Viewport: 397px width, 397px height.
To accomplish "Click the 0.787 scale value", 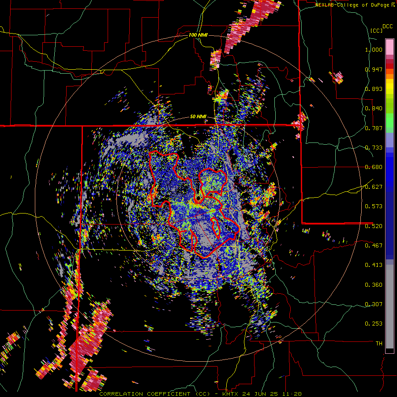I will click(x=374, y=128).
